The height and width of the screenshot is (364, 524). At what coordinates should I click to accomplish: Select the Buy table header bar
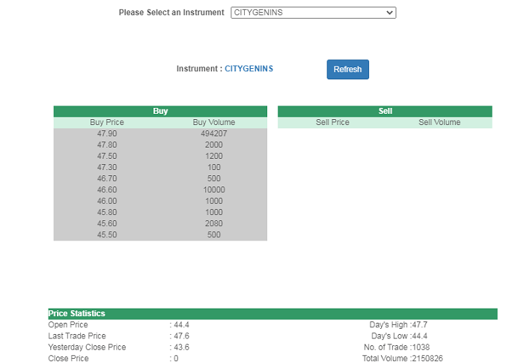160,111
